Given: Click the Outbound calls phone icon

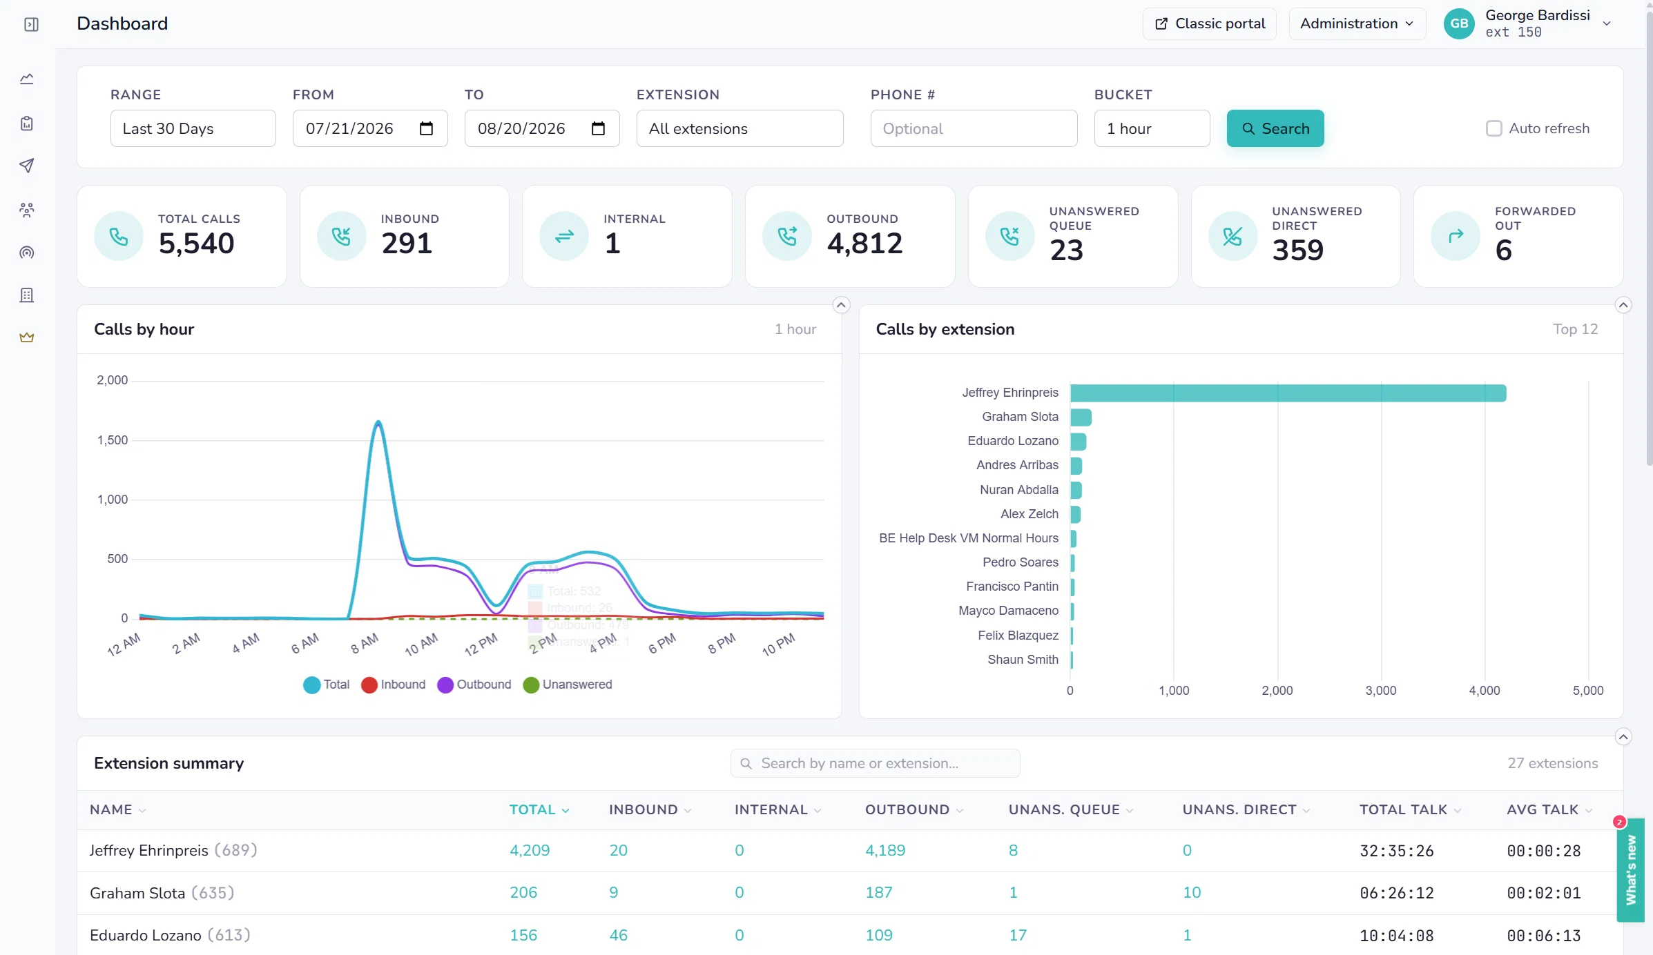Looking at the screenshot, I should pos(787,237).
